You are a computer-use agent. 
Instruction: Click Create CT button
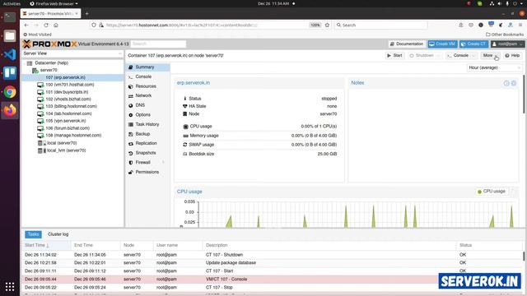click(473, 44)
